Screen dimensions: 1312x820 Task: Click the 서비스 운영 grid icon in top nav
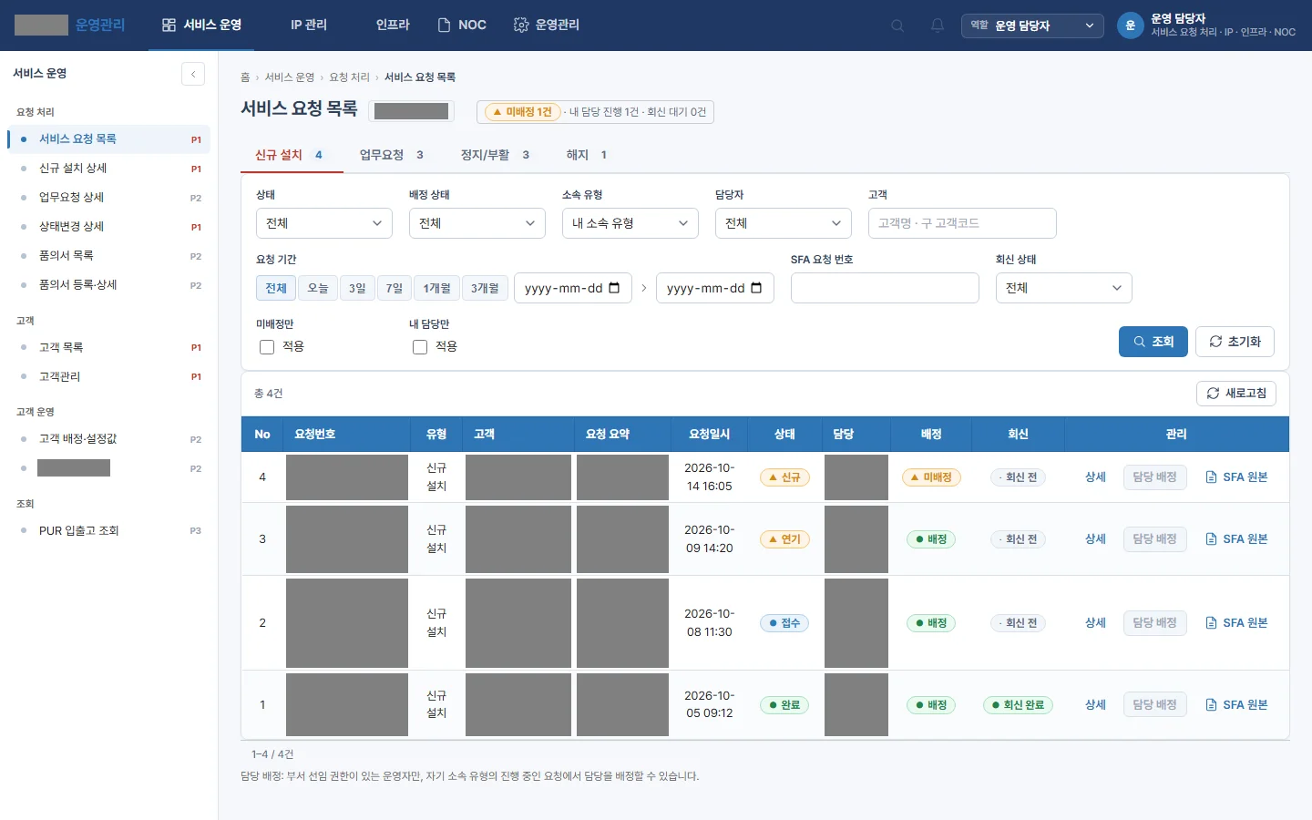(169, 26)
